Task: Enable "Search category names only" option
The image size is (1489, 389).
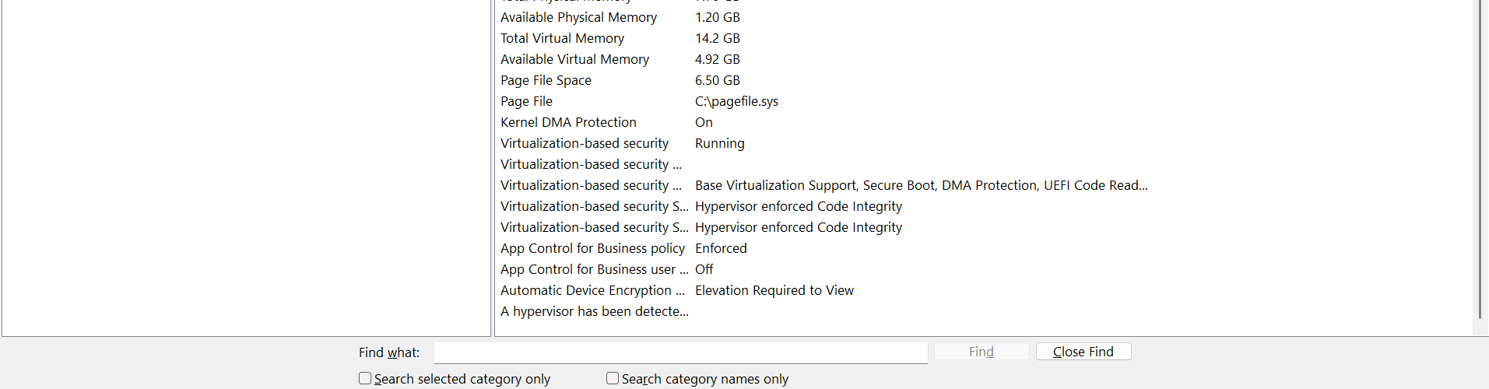Action: (x=613, y=379)
